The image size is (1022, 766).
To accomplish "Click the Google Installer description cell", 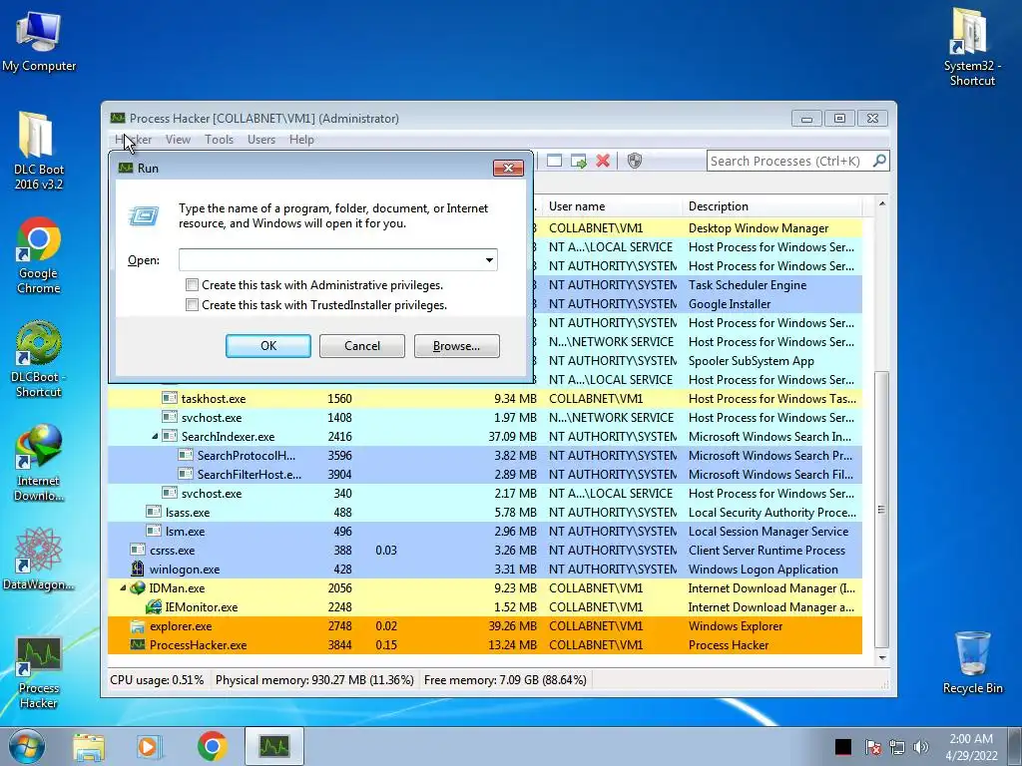I will [730, 304].
